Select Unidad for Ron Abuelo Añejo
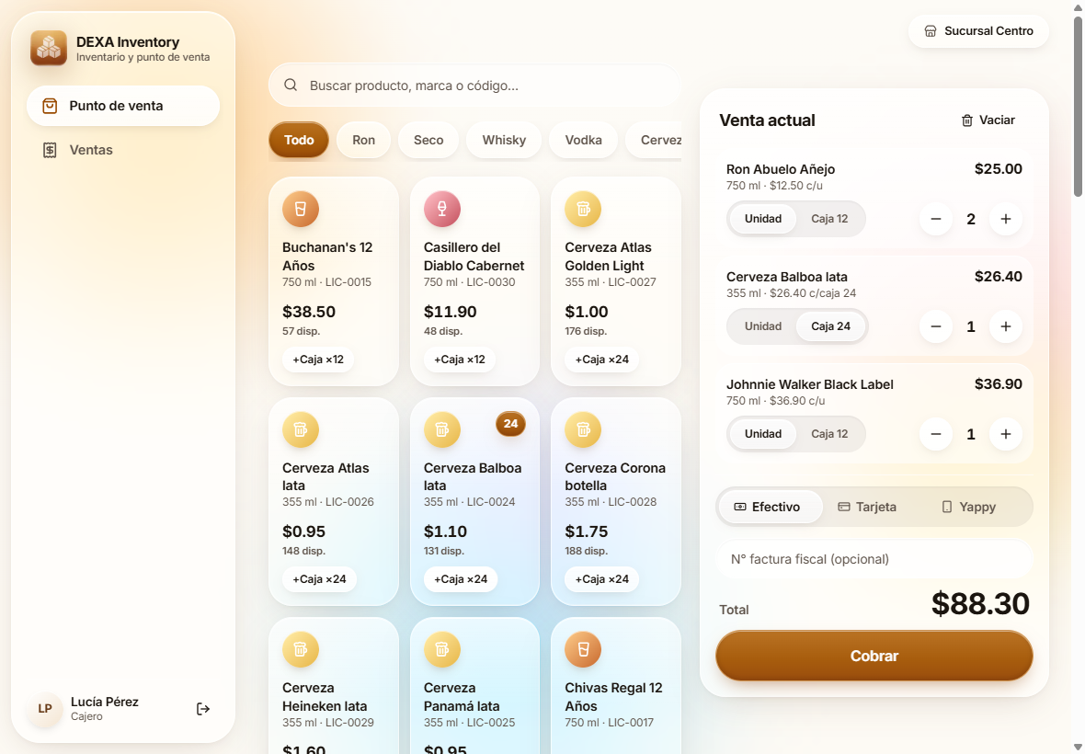 pyautogui.click(x=762, y=219)
